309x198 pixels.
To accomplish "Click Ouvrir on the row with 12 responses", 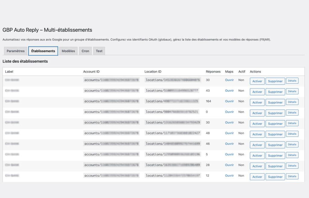I will [x=229, y=176].
